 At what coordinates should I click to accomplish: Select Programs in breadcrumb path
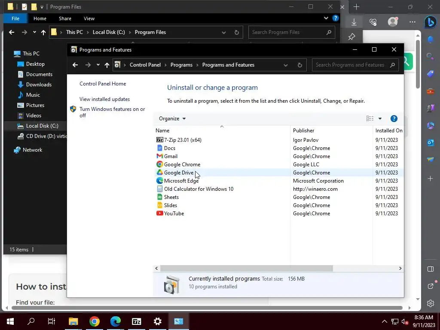(181, 65)
